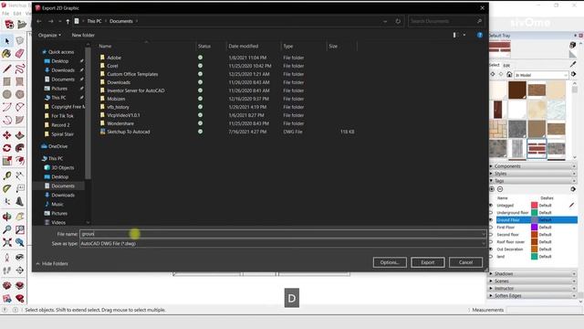The height and width of the screenshot is (329, 584).
Task: Choose the Rotate tool
Action: (6, 148)
